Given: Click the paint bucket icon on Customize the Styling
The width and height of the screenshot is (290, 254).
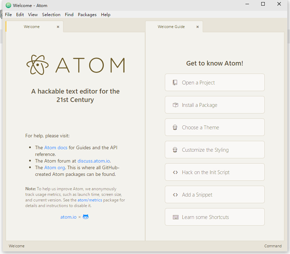Looking at the screenshot, I should (175, 150).
